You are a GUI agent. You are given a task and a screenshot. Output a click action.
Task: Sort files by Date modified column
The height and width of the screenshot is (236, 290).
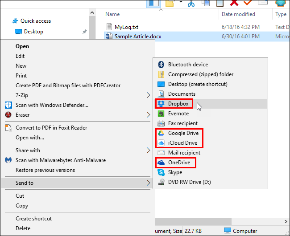[239, 14]
